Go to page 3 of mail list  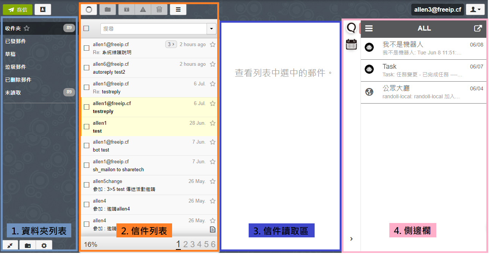[x=192, y=244]
